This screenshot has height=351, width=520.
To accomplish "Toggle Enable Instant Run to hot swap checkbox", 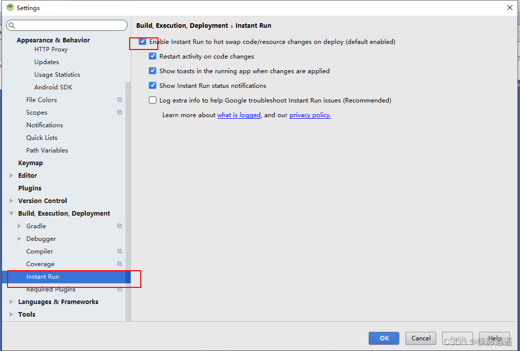I will (x=142, y=41).
